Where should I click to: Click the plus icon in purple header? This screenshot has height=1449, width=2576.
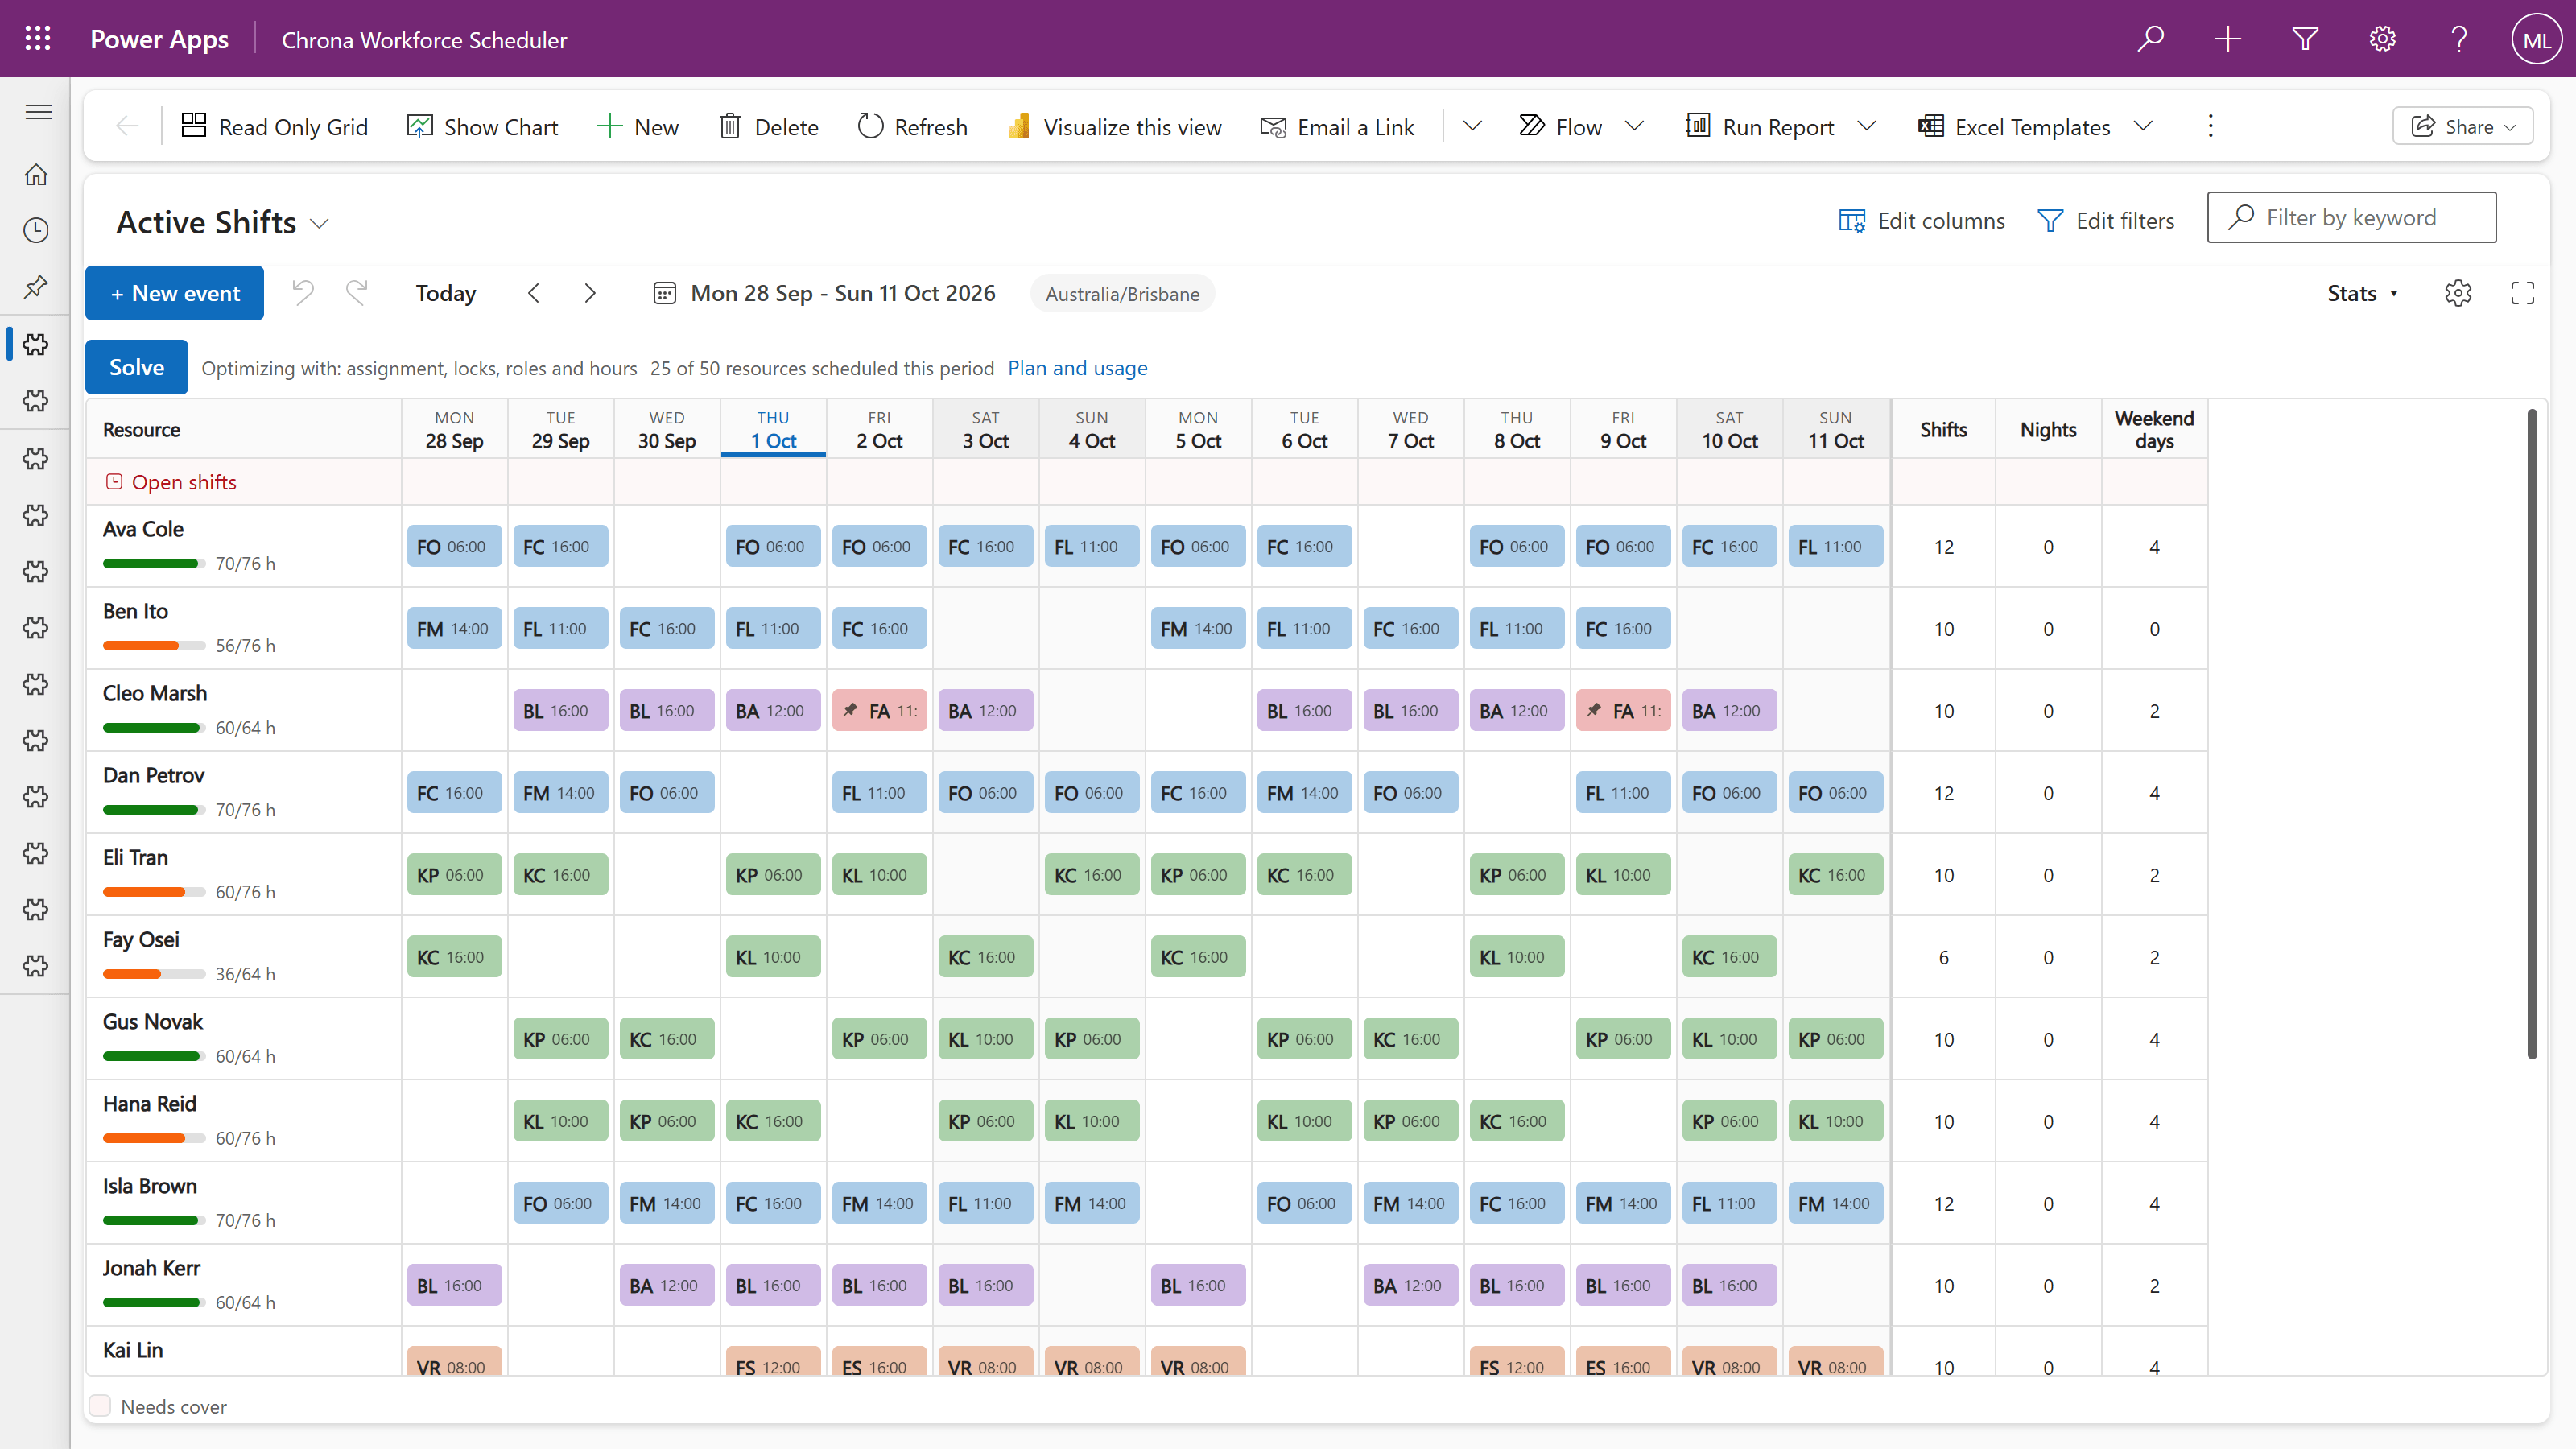[x=2227, y=39]
